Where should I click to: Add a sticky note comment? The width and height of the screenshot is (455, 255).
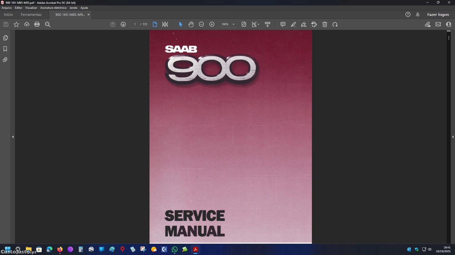tap(283, 25)
